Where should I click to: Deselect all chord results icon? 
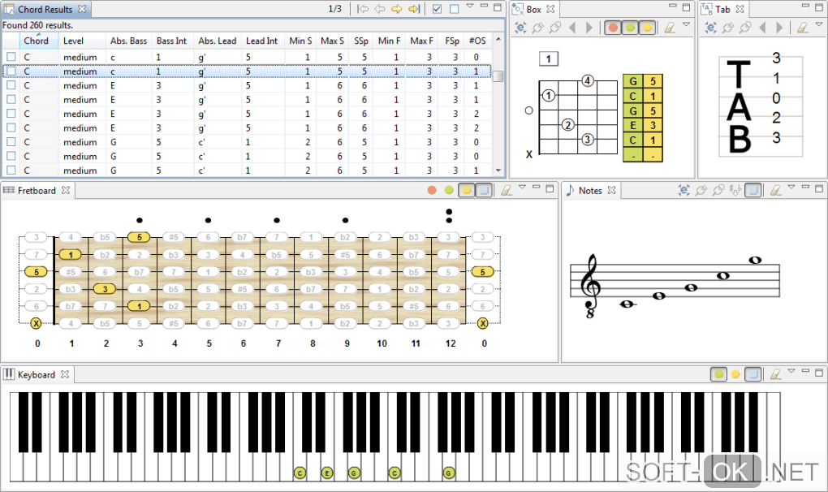[x=454, y=9]
